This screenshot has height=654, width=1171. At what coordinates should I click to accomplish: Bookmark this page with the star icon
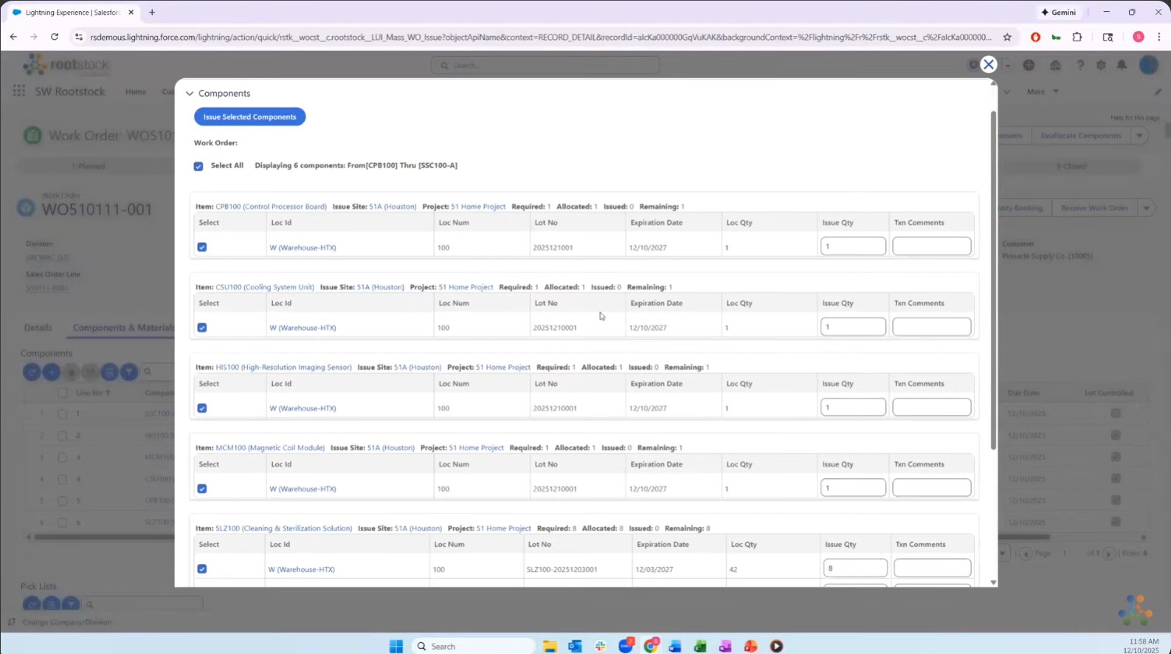coord(1006,37)
